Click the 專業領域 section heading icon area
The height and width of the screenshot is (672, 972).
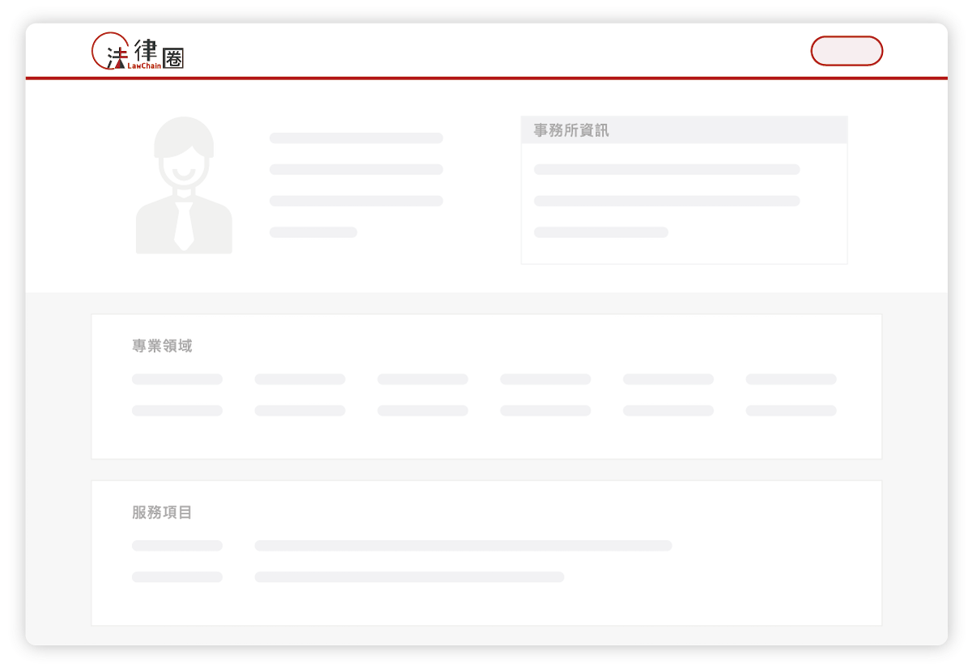point(160,346)
